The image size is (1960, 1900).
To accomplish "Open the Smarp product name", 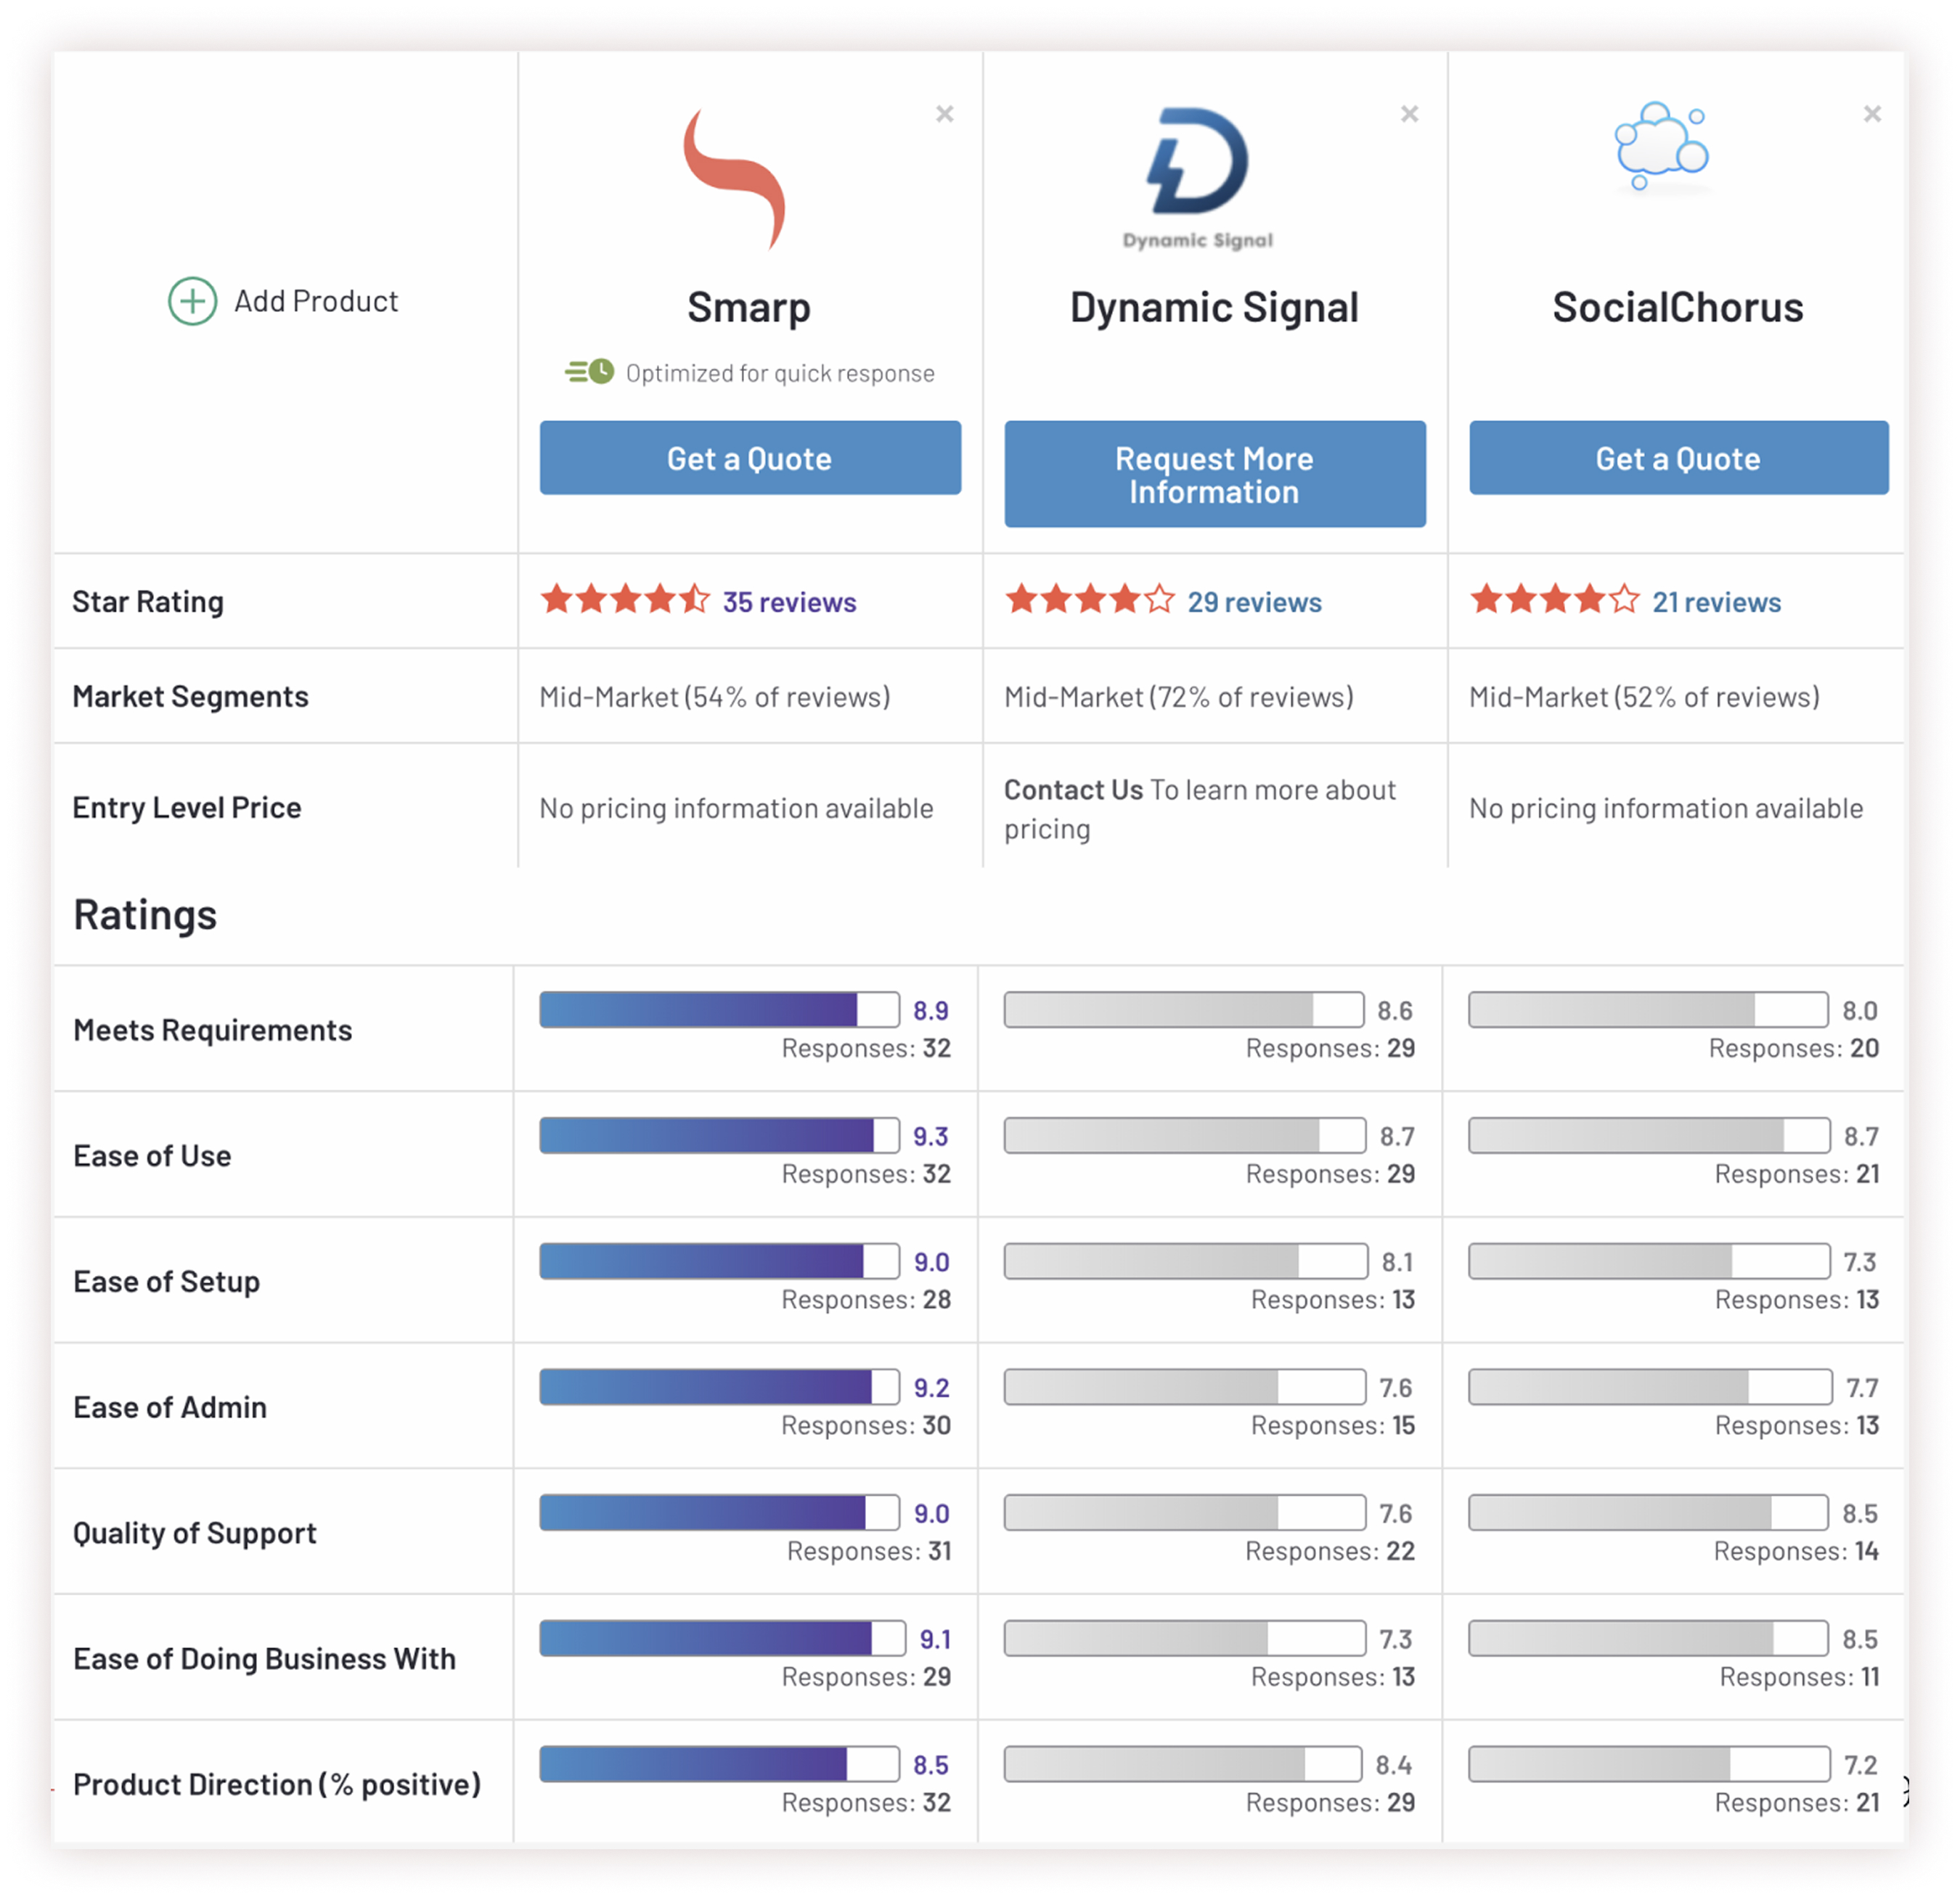I will pyautogui.click(x=749, y=308).
